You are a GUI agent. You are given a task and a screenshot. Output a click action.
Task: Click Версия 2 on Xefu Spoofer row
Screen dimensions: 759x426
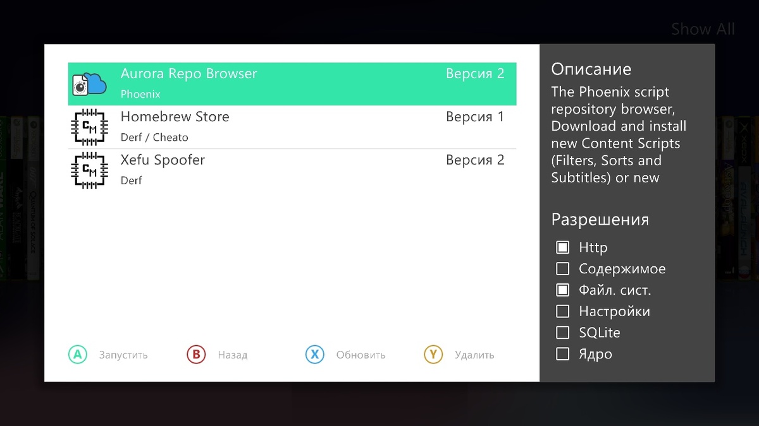(x=475, y=160)
